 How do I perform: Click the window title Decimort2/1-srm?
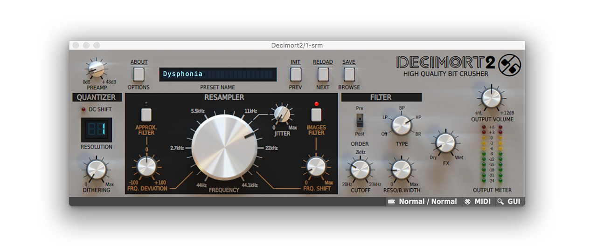point(297,45)
